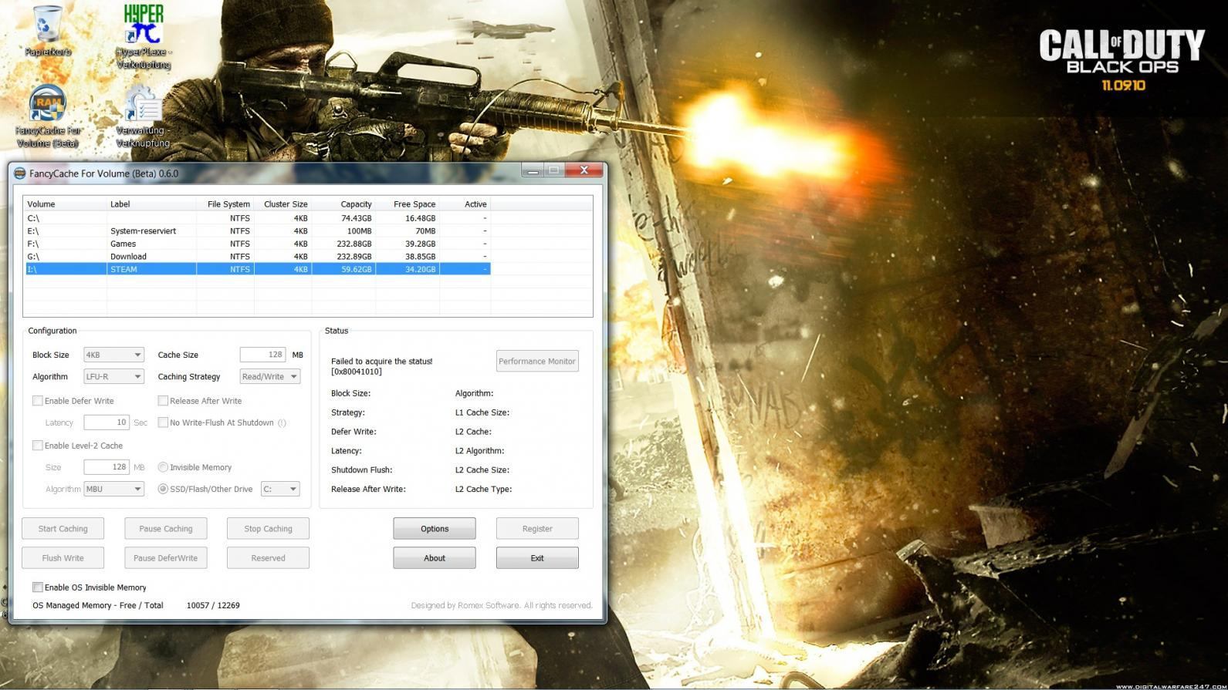The width and height of the screenshot is (1228, 690).
Task: Select the Download volume row
Action: (257, 256)
